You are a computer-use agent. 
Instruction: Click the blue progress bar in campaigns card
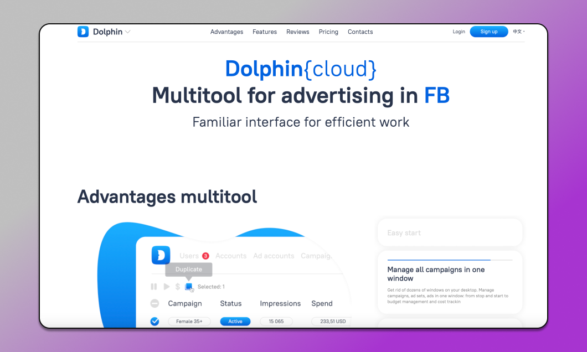[439, 260]
